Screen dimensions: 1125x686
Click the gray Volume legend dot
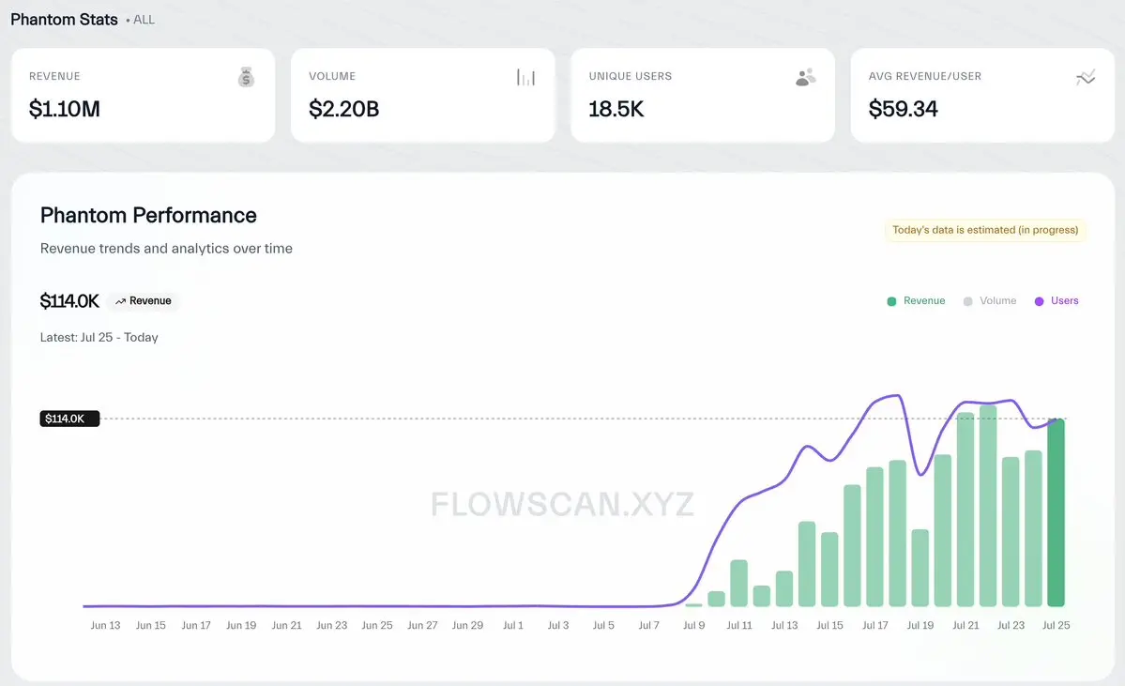(968, 301)
